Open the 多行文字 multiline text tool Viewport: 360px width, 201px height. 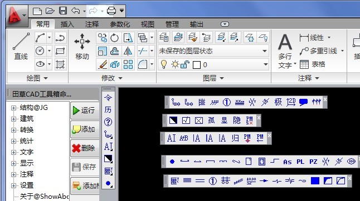285,51
